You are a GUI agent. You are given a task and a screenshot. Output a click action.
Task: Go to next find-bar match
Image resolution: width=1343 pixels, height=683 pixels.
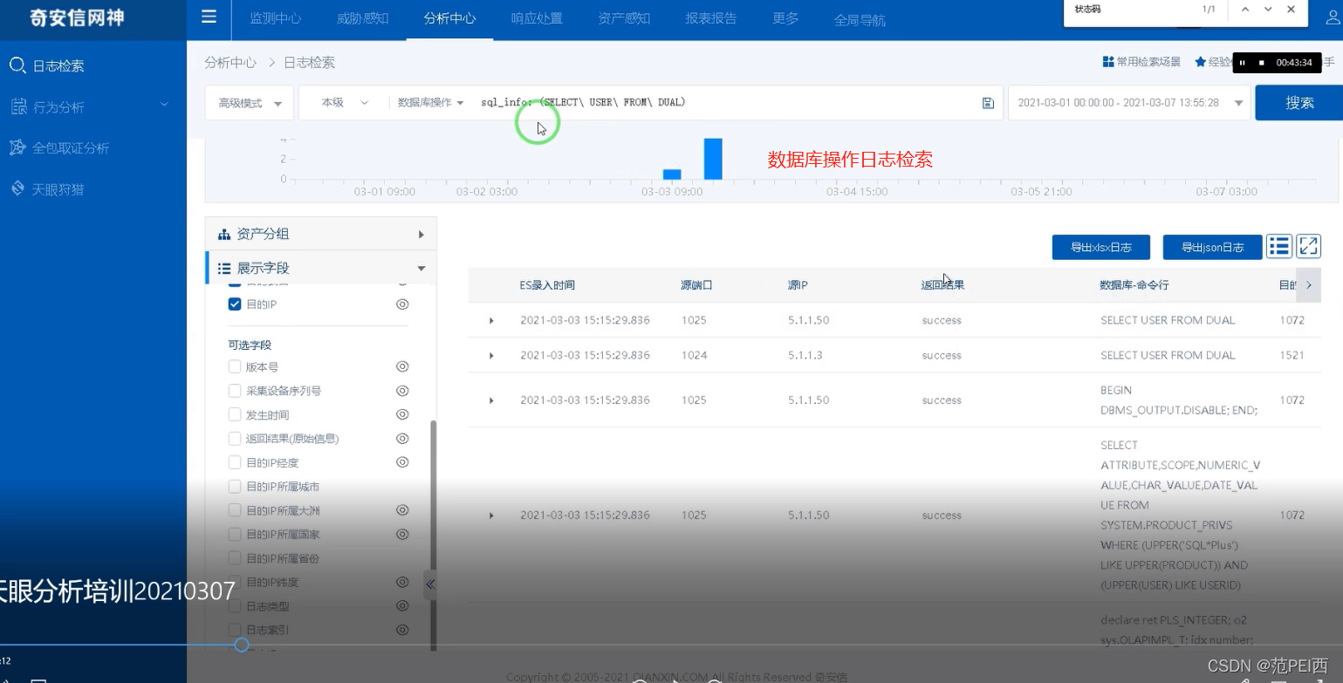click(x=1268, y=10)
